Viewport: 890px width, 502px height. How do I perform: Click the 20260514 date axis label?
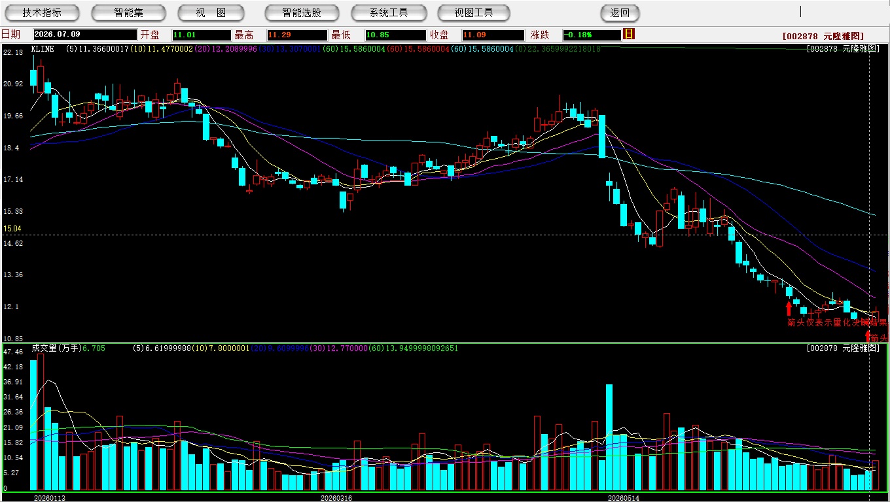tap(624, 498)
